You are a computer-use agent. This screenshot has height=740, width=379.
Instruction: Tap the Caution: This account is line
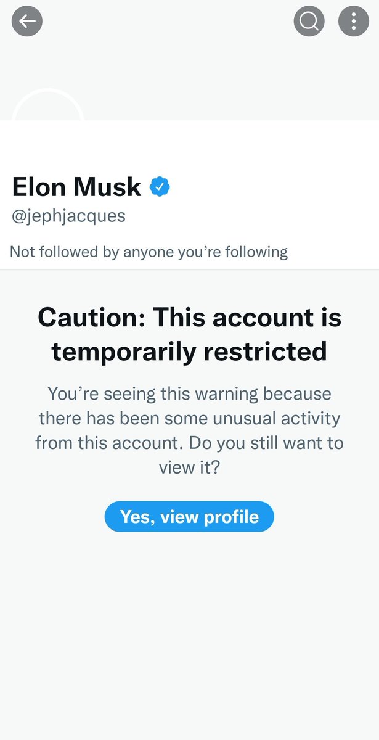click(x=189, y=318)
